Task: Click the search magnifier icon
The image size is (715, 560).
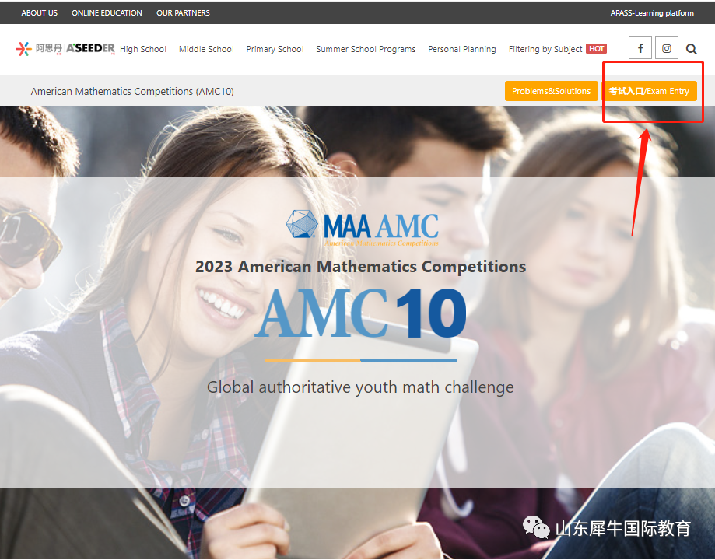Action: pos(692,49)
